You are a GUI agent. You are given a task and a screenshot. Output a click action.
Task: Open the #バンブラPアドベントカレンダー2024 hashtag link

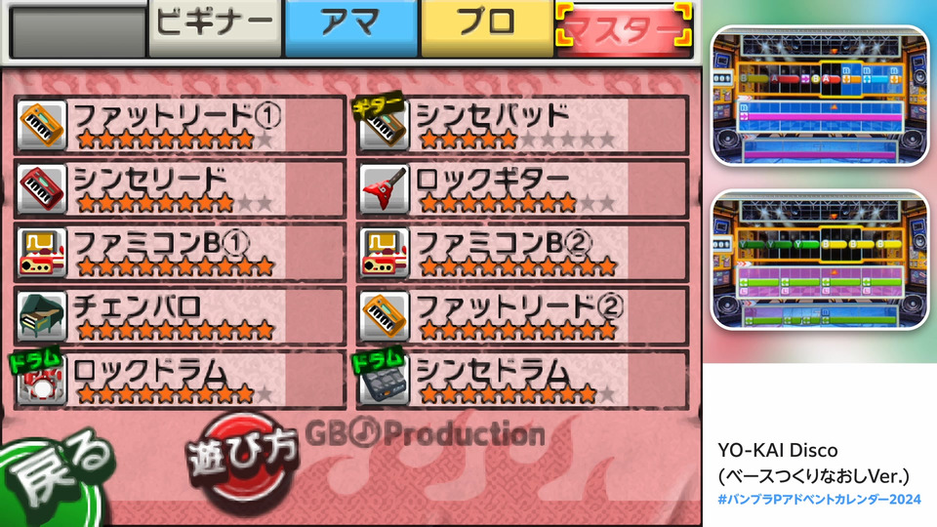(x=819, y=500)
